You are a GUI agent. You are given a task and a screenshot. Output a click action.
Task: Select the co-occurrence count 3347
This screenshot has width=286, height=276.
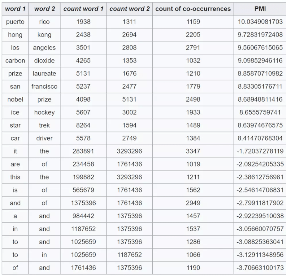click(x=193, y=151)
